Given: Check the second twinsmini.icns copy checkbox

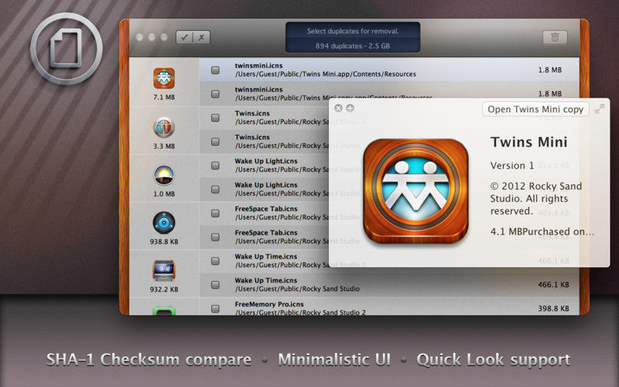Looking at the screenshot, I should pyautogui.click(x=215, y=94).
